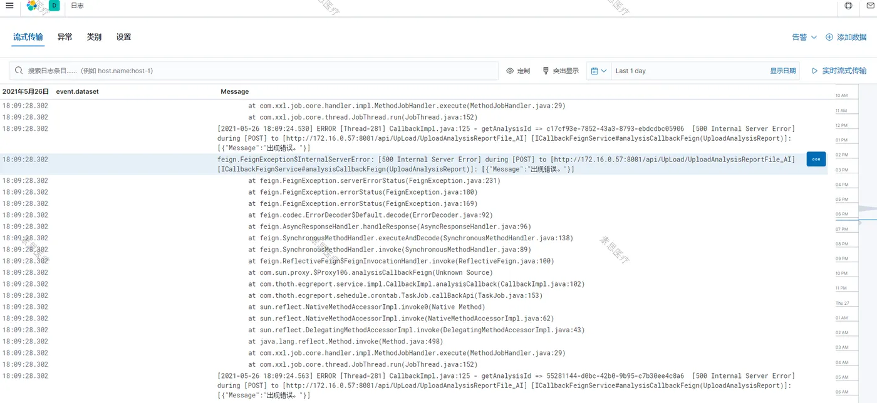The width and height of the screenshot is (877, 403).
Task: Jump to 08 PM on timeline
Action: click(841, 244)
